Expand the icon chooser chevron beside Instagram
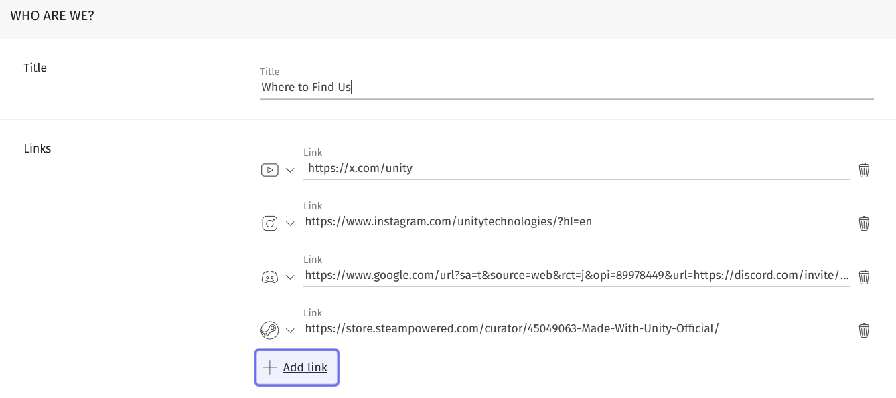Viewport: 896px width, 398px height. [290, 223]
